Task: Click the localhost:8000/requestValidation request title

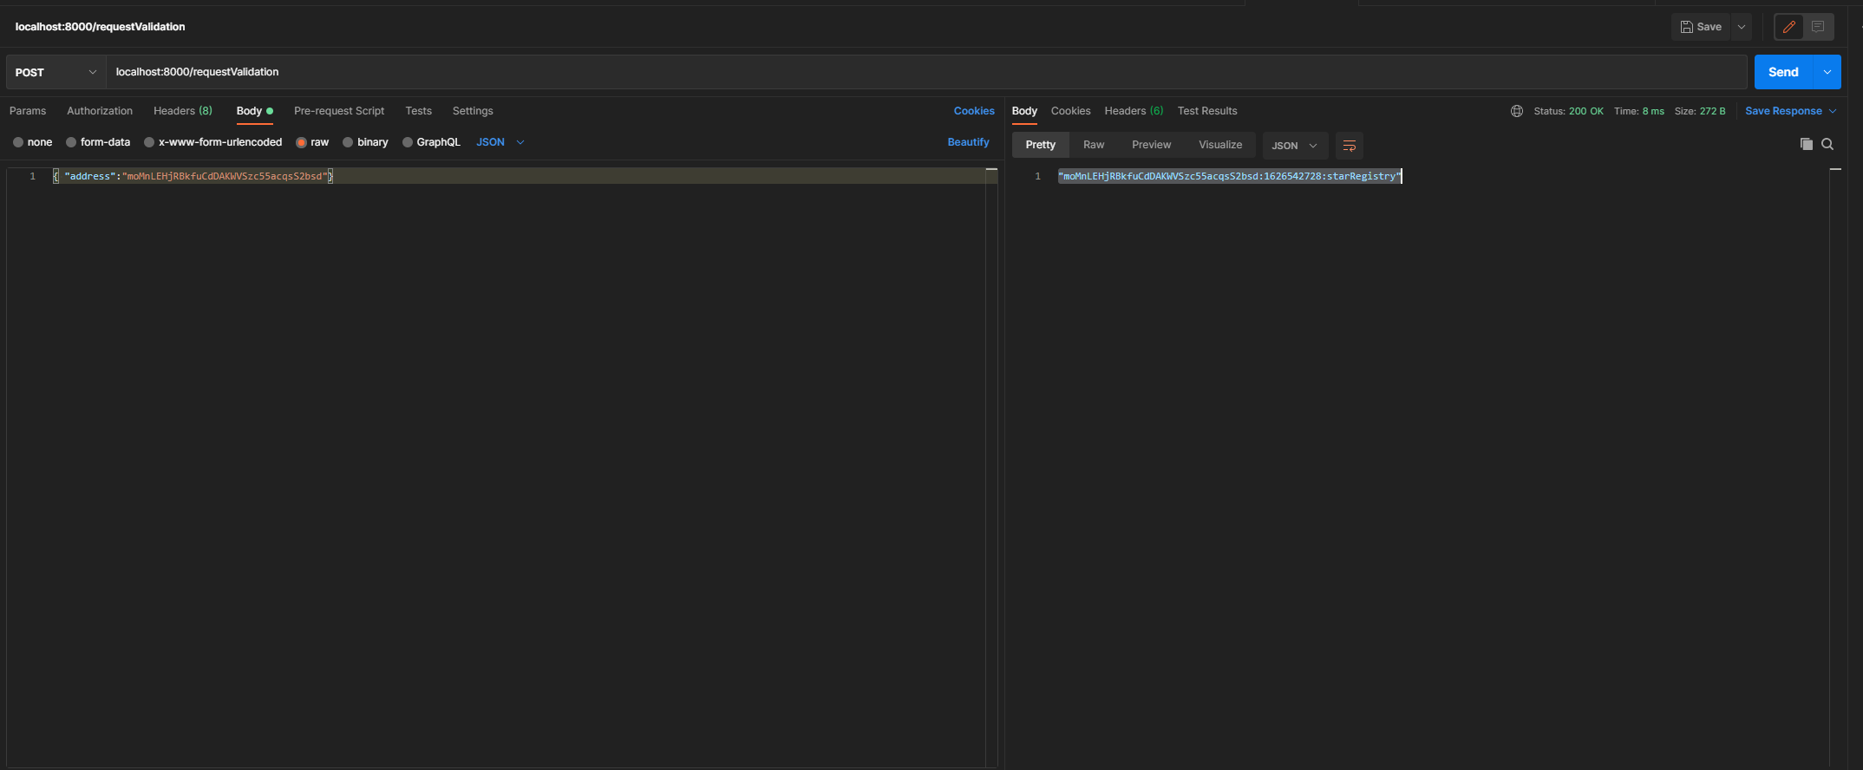Action: click(100, 27)
